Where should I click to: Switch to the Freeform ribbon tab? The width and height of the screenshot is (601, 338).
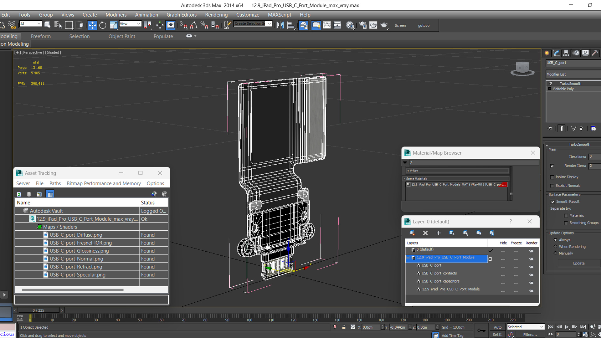(x=41, y=36)
